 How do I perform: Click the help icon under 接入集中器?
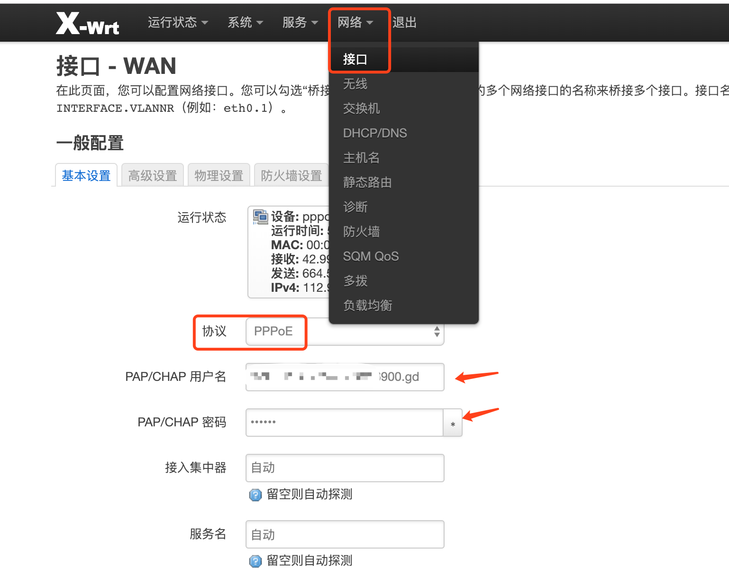click(x=255, y=495)
